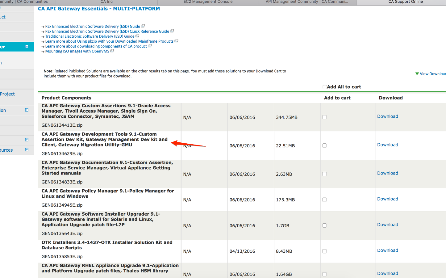
Task: Click the file name GEN06134833E.zip
Action: (62, 182)
